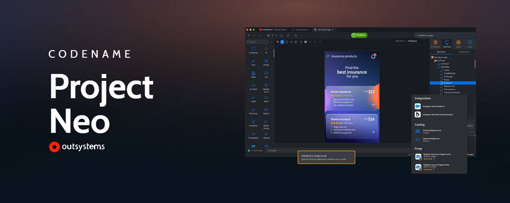Select the tablet device preview icon
The height and width of the screenshot is (203, 510).
(x=287, y=42)
